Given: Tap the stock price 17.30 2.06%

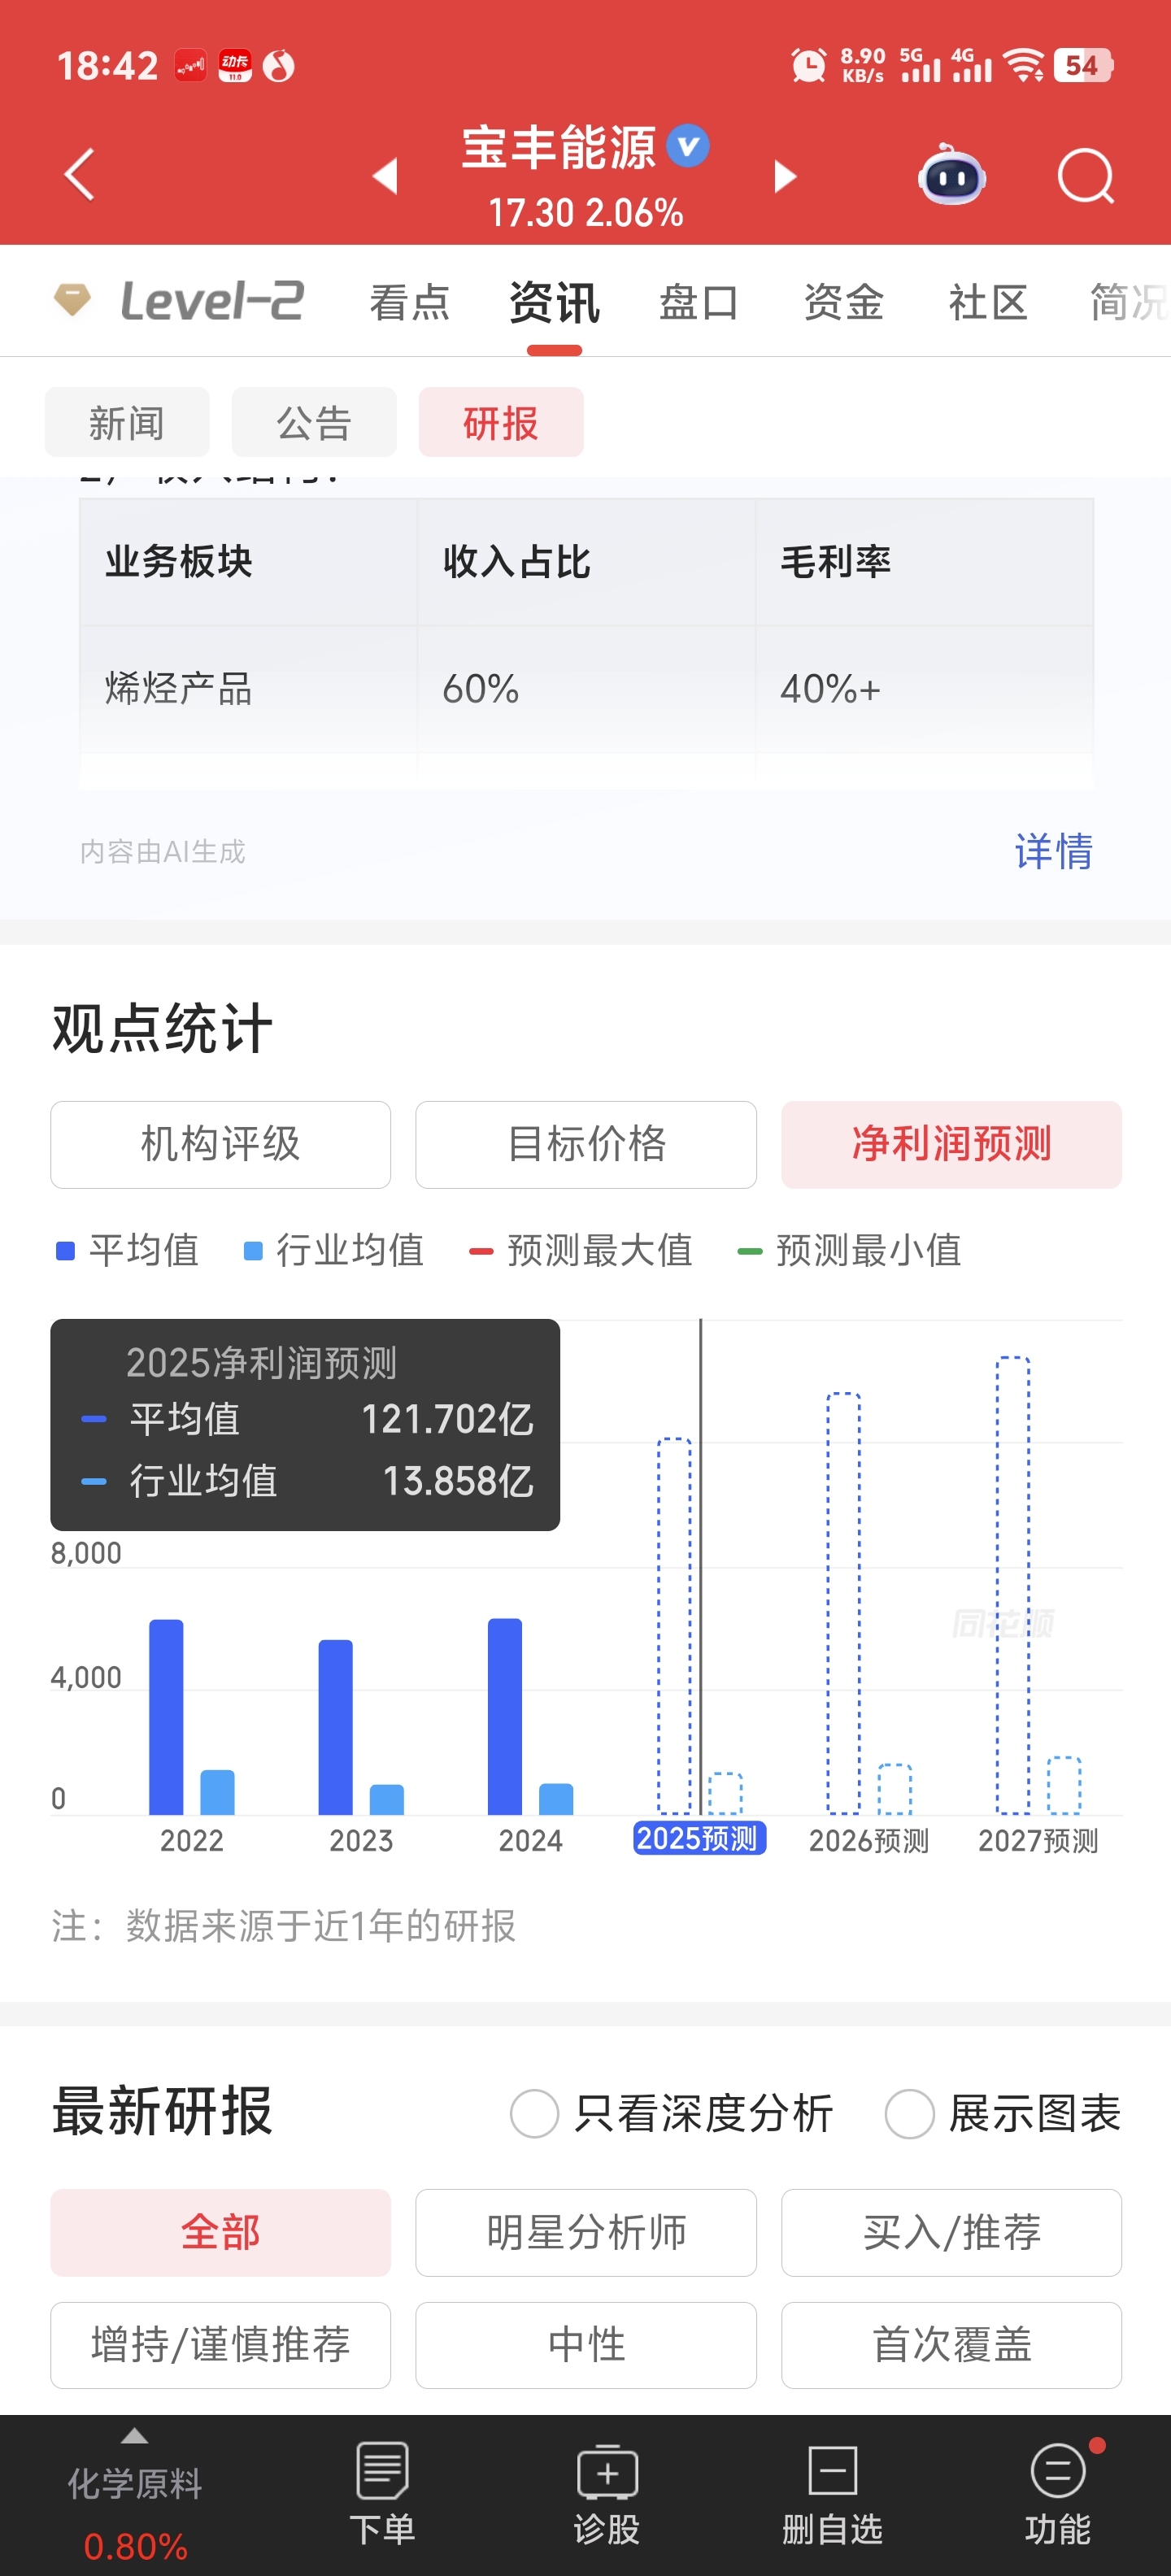Looking at the screenshot, I should pos(586,212).
